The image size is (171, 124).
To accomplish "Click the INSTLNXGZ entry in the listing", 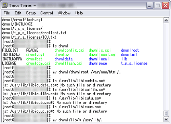I will pyautogui.click(x=11, y=55).
